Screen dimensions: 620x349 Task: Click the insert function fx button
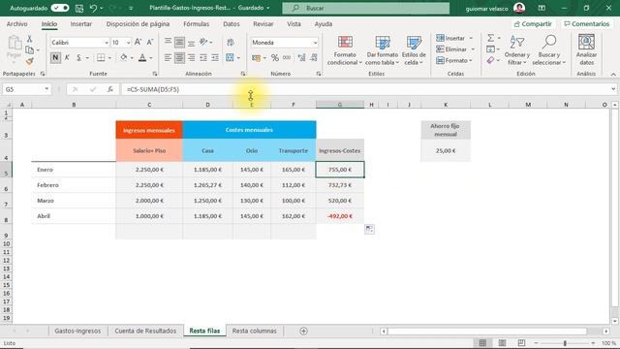click(109, 89)
